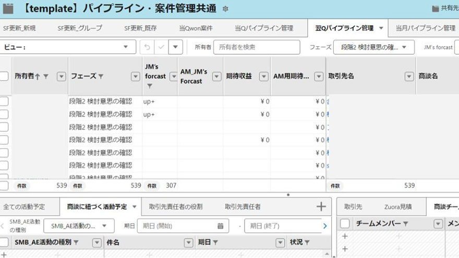
Task: Open the AM用期待 column menu dropdown
Action: click(319, 76)
